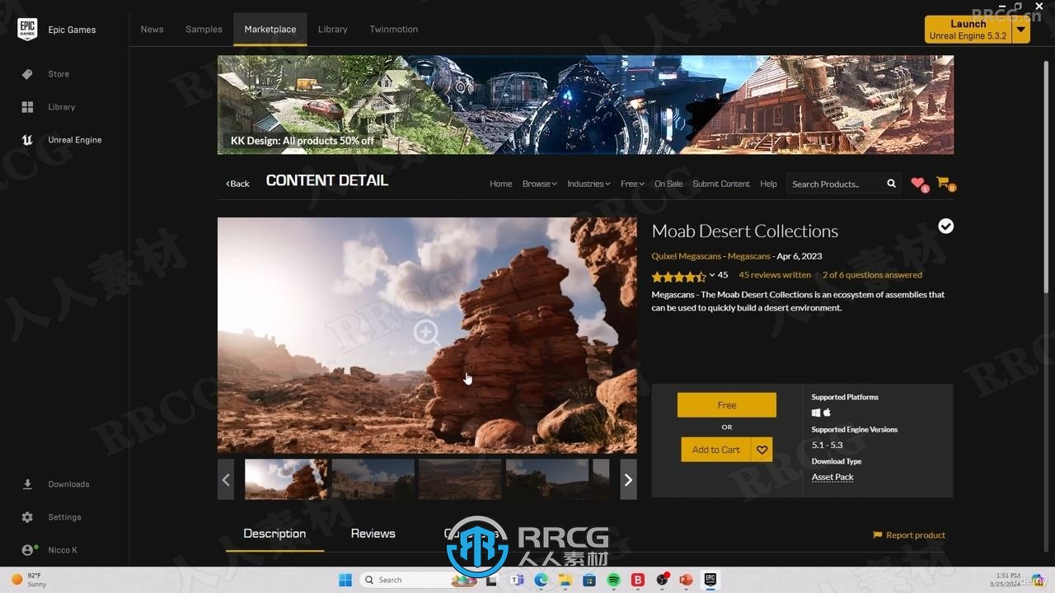
Task: Open Submit Content link
Action: (721, 184)
